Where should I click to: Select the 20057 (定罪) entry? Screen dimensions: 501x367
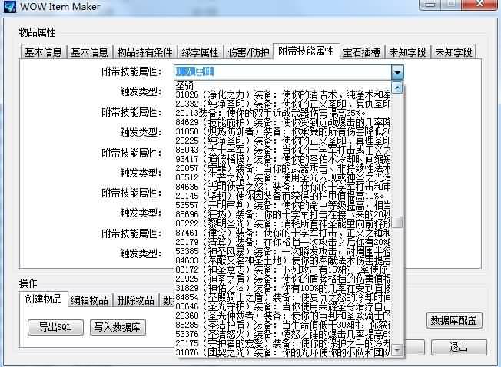tap(283, 168)
